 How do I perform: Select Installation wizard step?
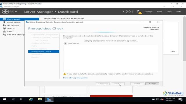pyautogui.click(x=37, y=54)
